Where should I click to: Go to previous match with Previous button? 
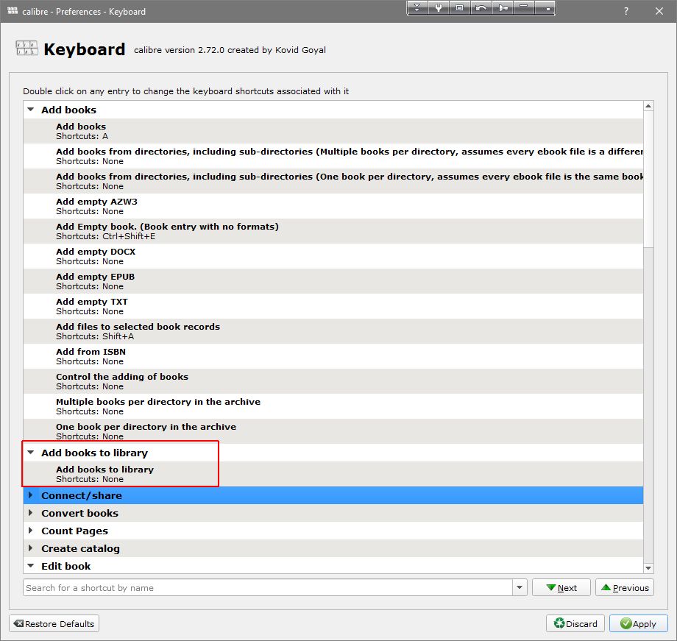tap(625, 587)
